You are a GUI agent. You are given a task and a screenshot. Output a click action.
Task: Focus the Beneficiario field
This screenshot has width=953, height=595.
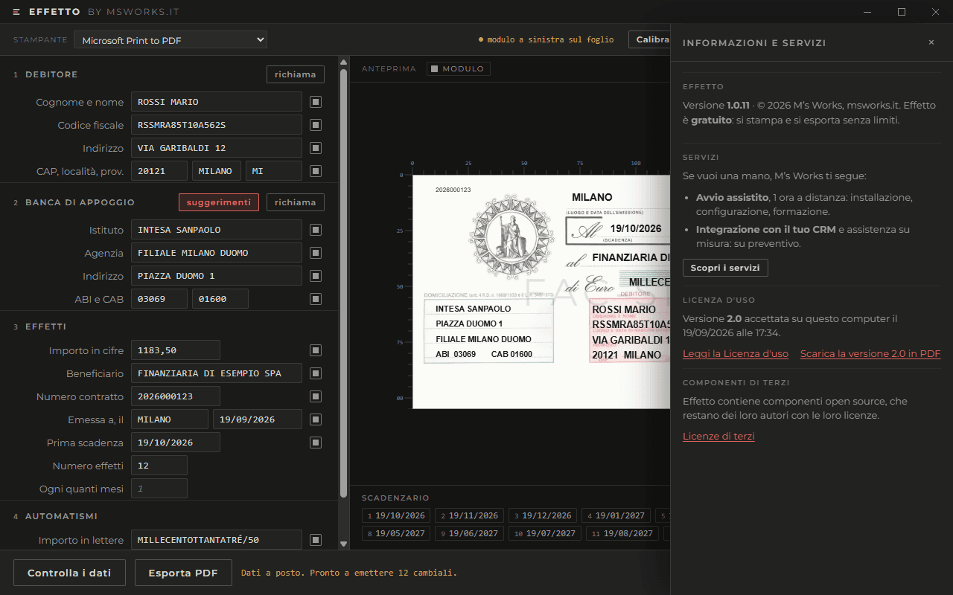coord(217,373)
